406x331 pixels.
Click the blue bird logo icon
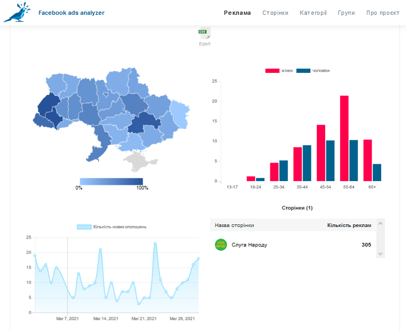16,13
